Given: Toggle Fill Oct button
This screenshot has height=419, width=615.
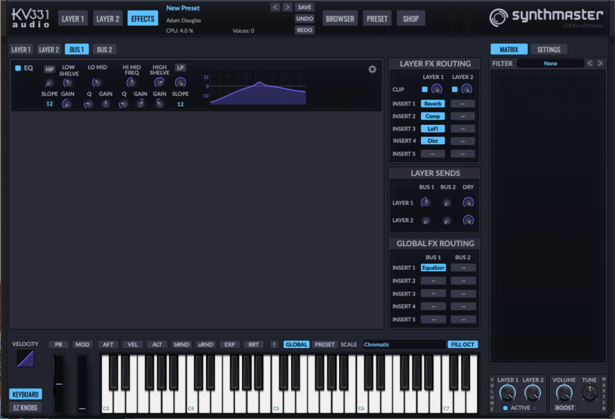Looking at the screenshot, I should [x=463, y=344].
